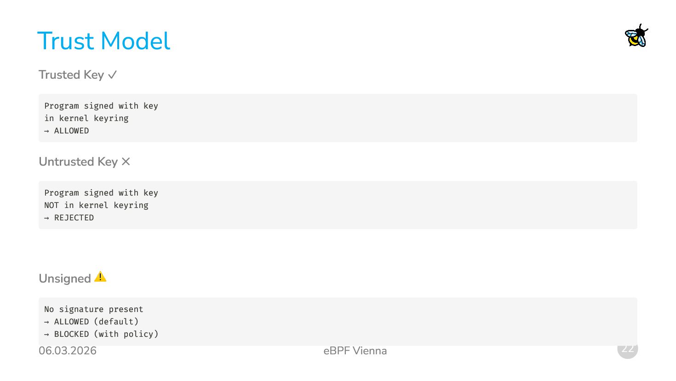Click the arrow before ALLOWED in first block
This screenshot has height=381, width=676.
[47, 131]
